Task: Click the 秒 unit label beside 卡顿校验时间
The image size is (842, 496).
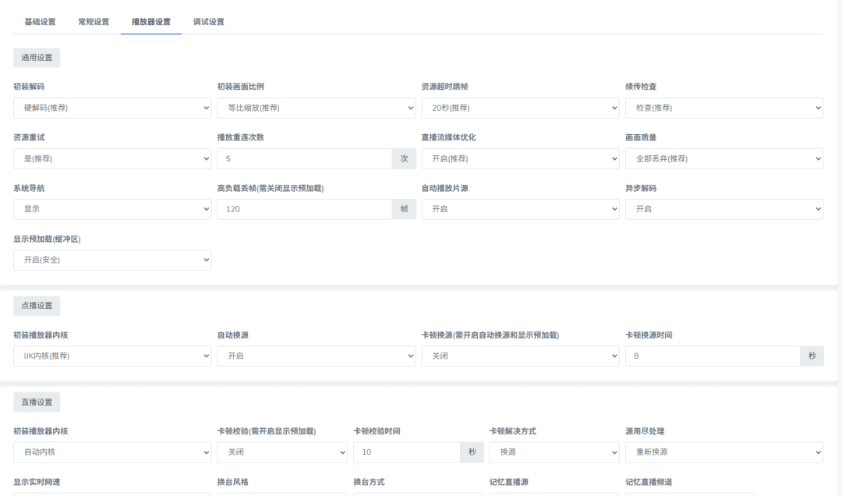Action: click(472, 452)
